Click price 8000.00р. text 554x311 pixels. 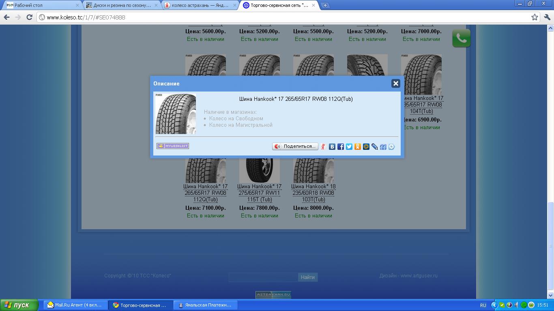pos(314,208)
